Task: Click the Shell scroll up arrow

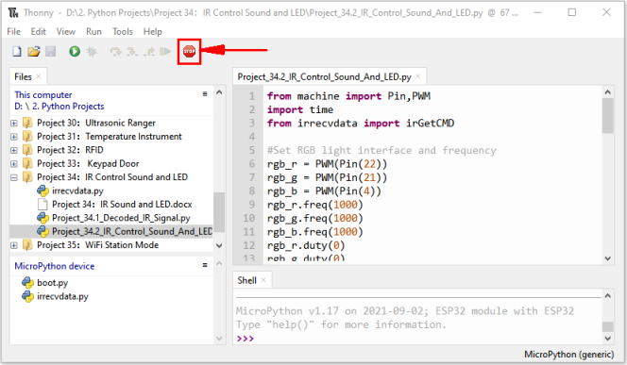Action: click(x=608, y=296)
